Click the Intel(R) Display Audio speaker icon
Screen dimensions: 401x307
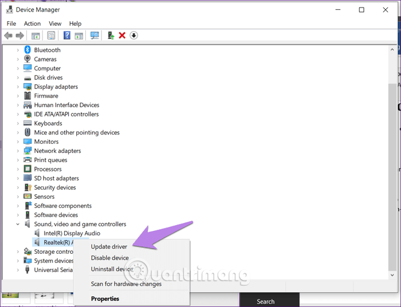(37, 233)
